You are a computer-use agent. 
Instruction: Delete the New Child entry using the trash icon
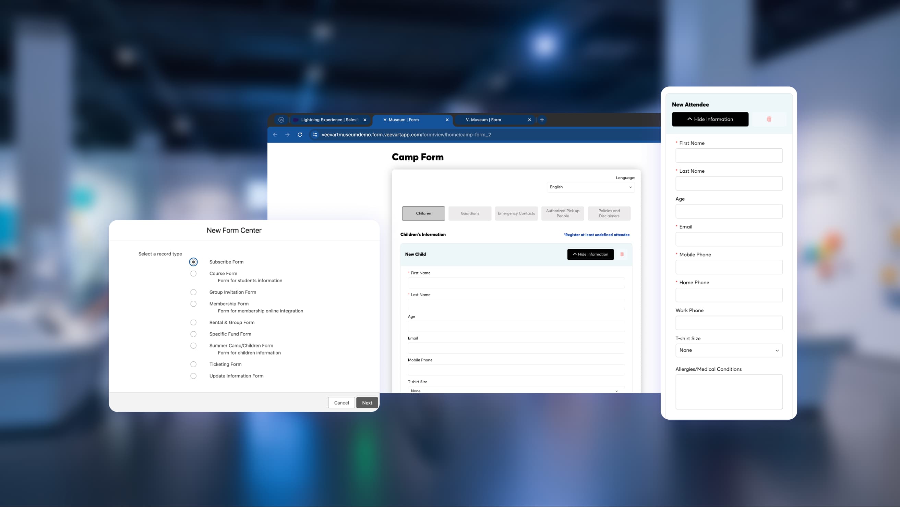point(622,254)
